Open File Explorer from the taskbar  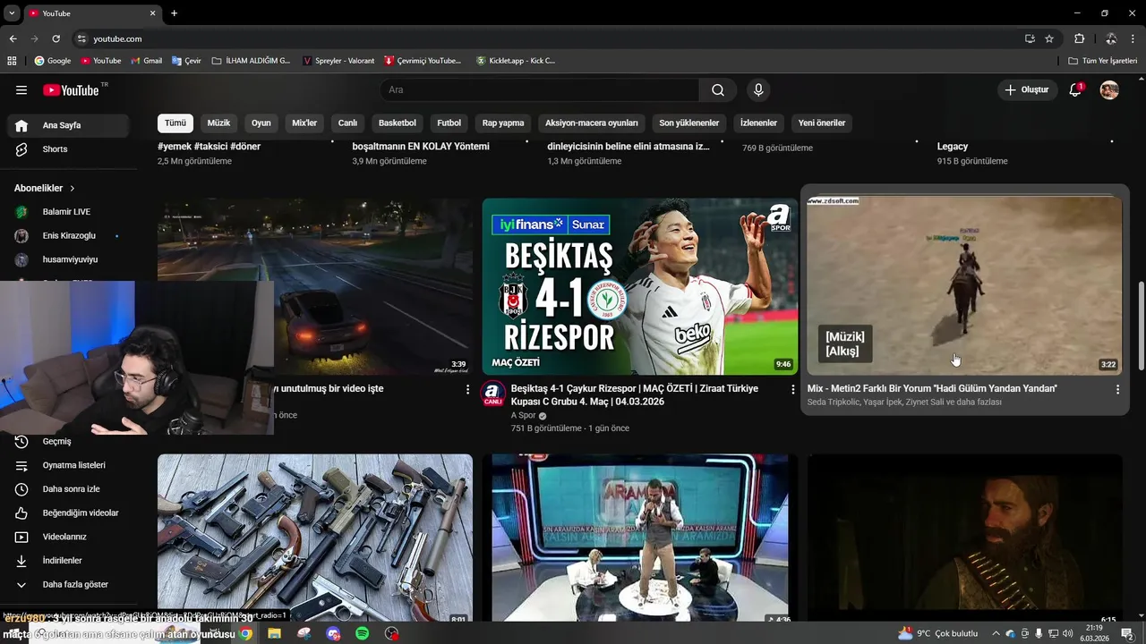click(x=274, y=633)
